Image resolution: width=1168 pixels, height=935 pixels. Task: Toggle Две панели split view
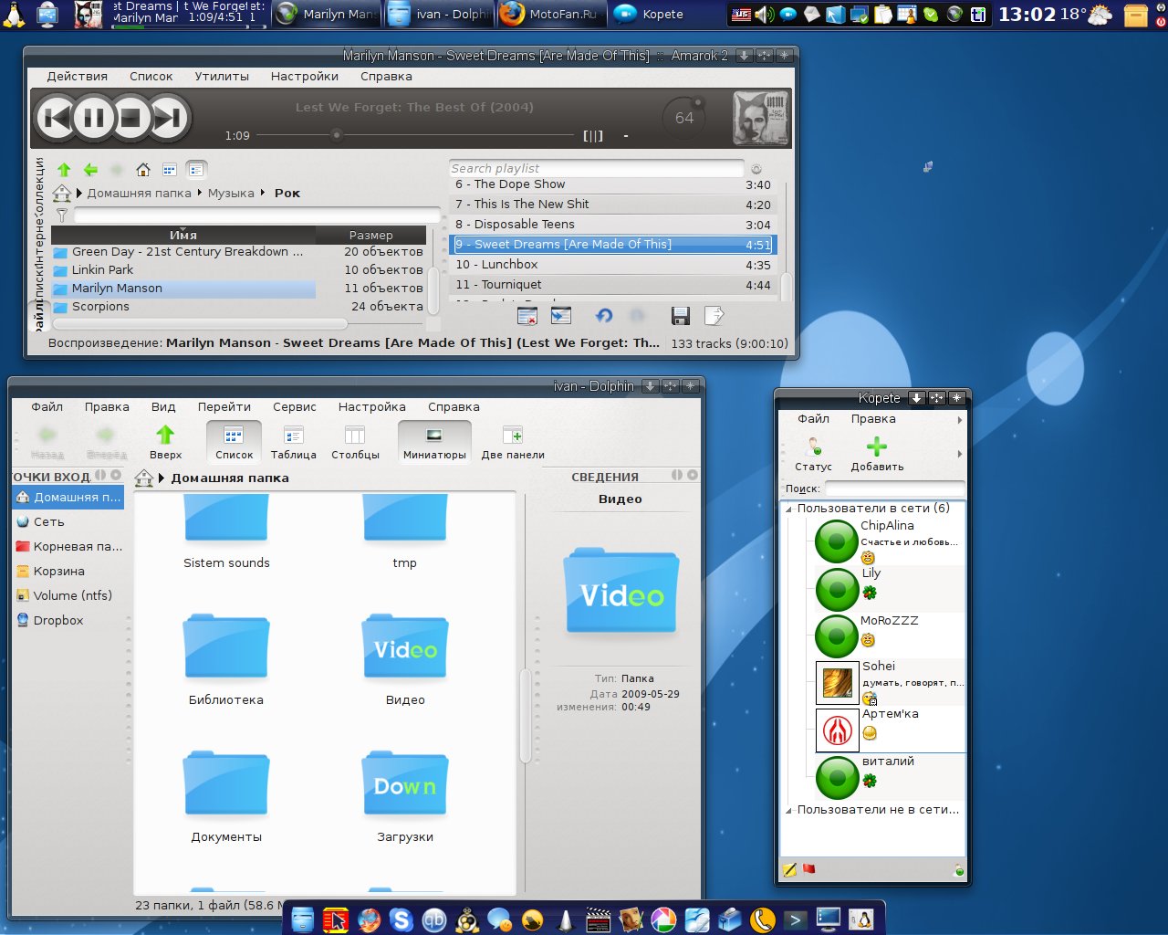513,442
